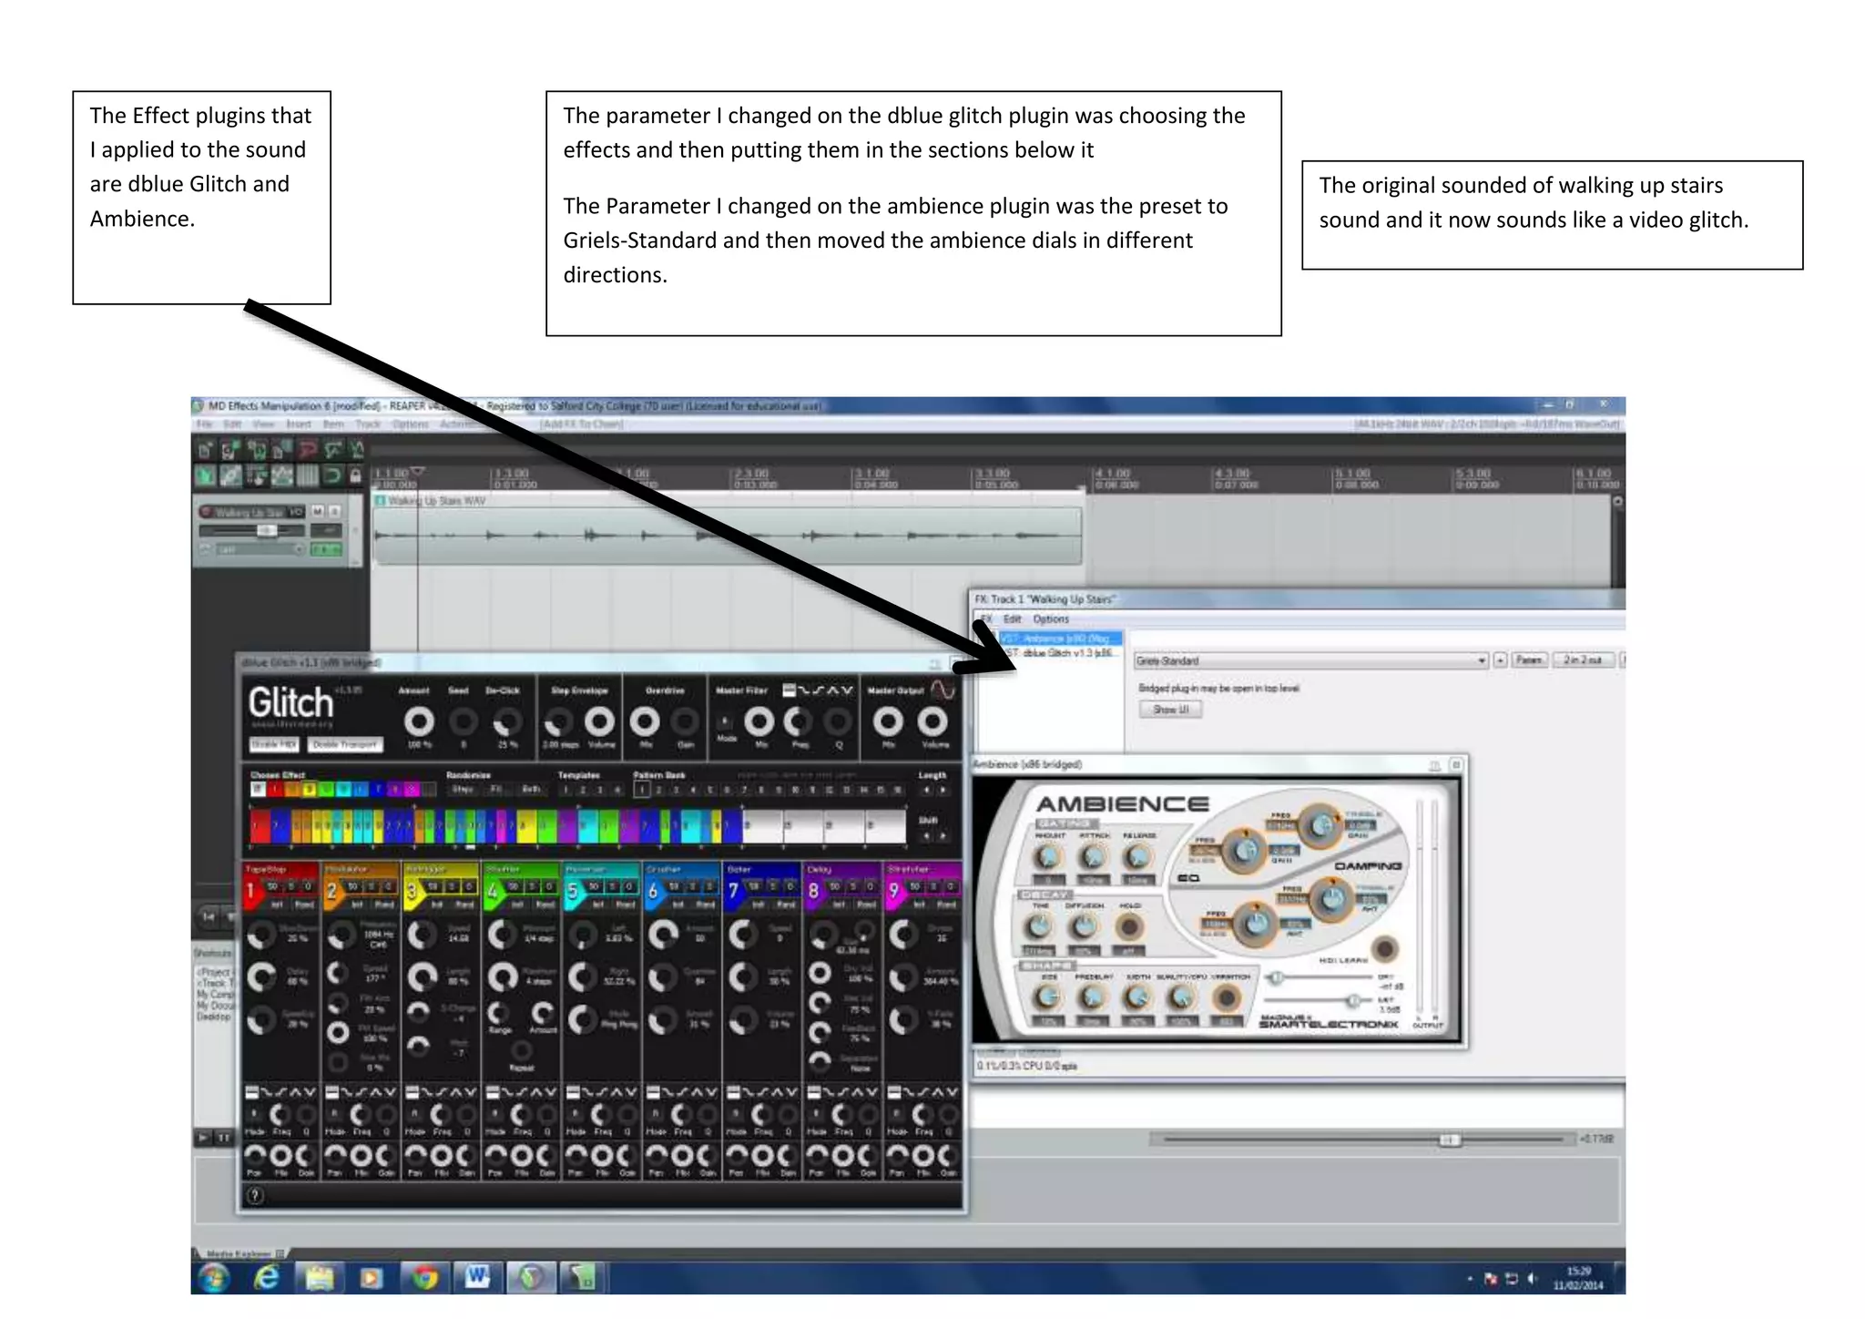
Task: Click the track volume fader
Action: [x=266, y=530]
